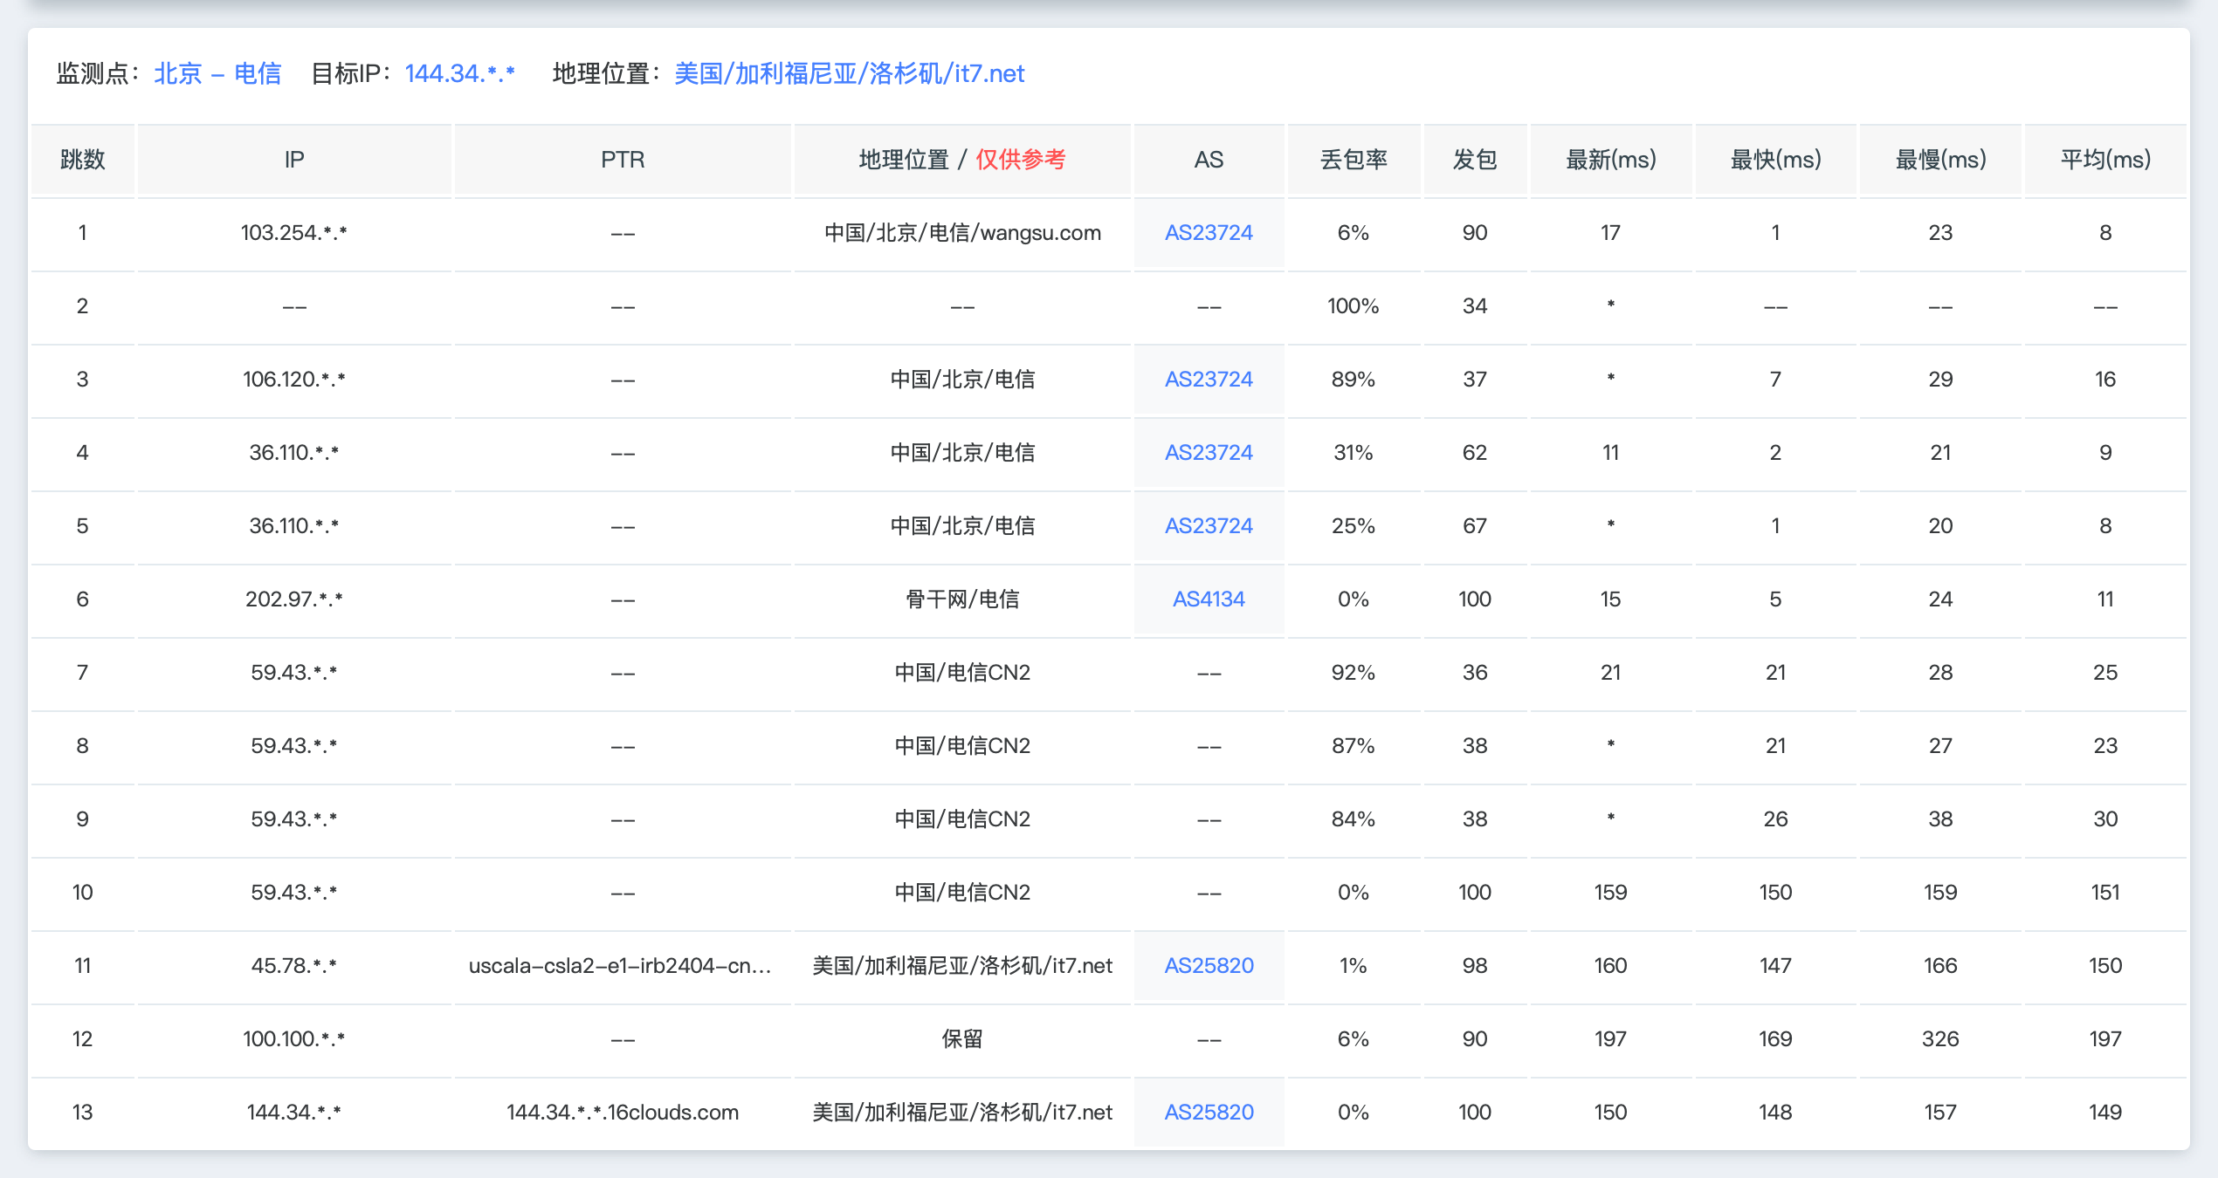Open the AS4134 link for hop 6

pyautogui.click(x=1209, y=599)
